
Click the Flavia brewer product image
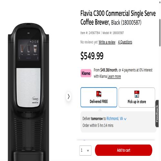click(x=28, y=92)
